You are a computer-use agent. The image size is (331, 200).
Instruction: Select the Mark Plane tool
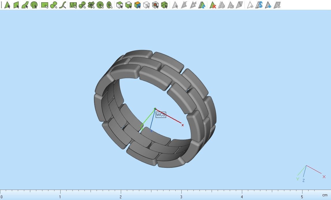pos(16,5)
